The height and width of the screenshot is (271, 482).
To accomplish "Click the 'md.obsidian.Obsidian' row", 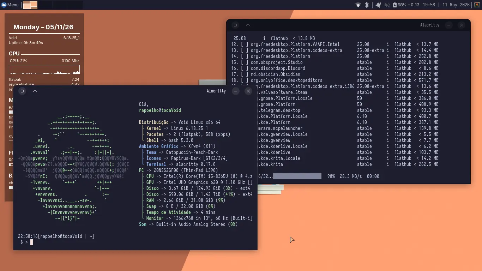I will tap(335, 74).
